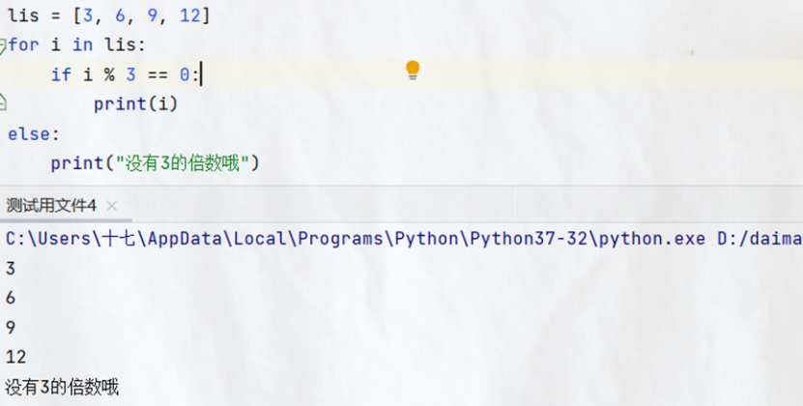Select the 测试用文件4 run tab
803x406 pixels.
point(51,206)
